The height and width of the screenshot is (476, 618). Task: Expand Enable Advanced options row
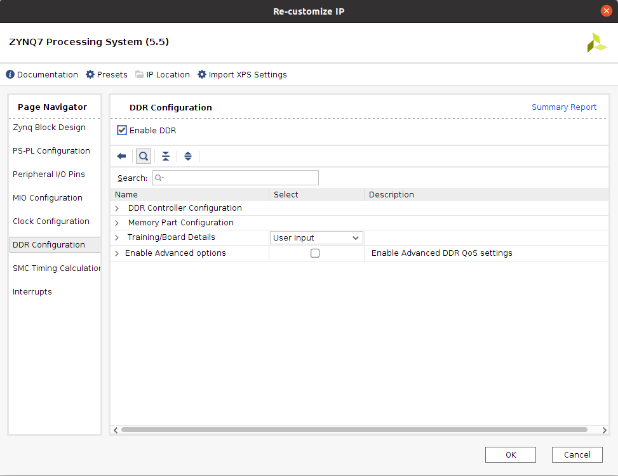click(x=117, y=253)
